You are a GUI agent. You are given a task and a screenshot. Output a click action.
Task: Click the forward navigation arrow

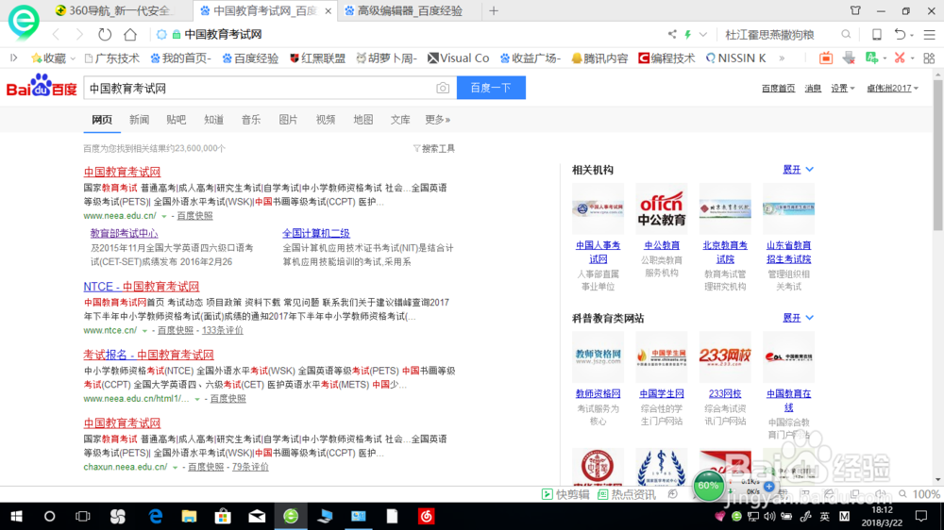79,34
